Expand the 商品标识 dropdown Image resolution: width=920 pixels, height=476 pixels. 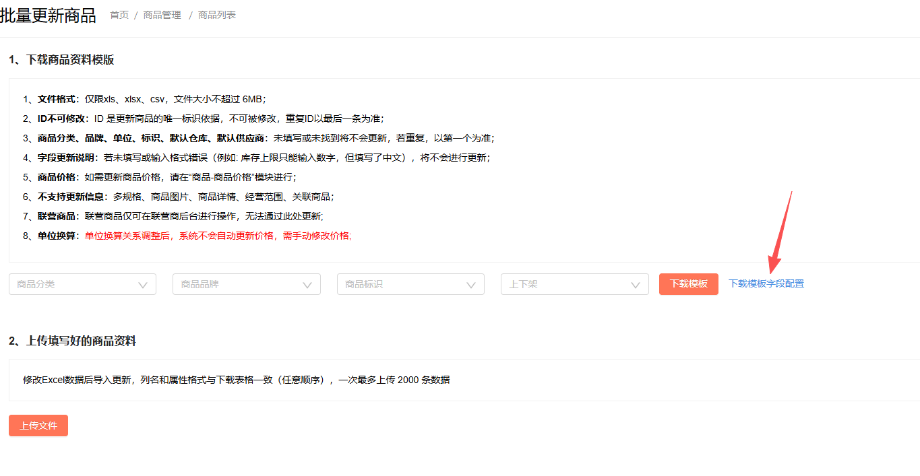410,284
